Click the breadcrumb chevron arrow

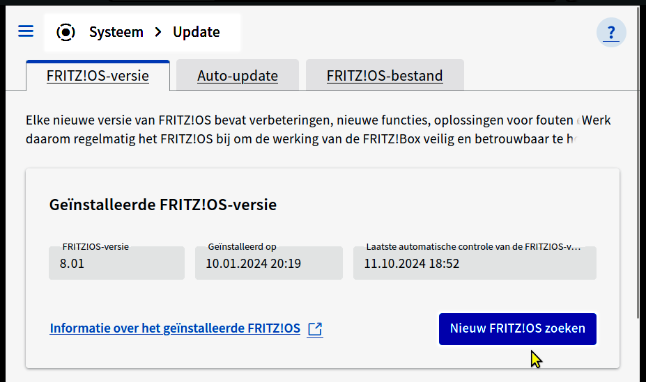pyautogui.click(x=158, y=32)
